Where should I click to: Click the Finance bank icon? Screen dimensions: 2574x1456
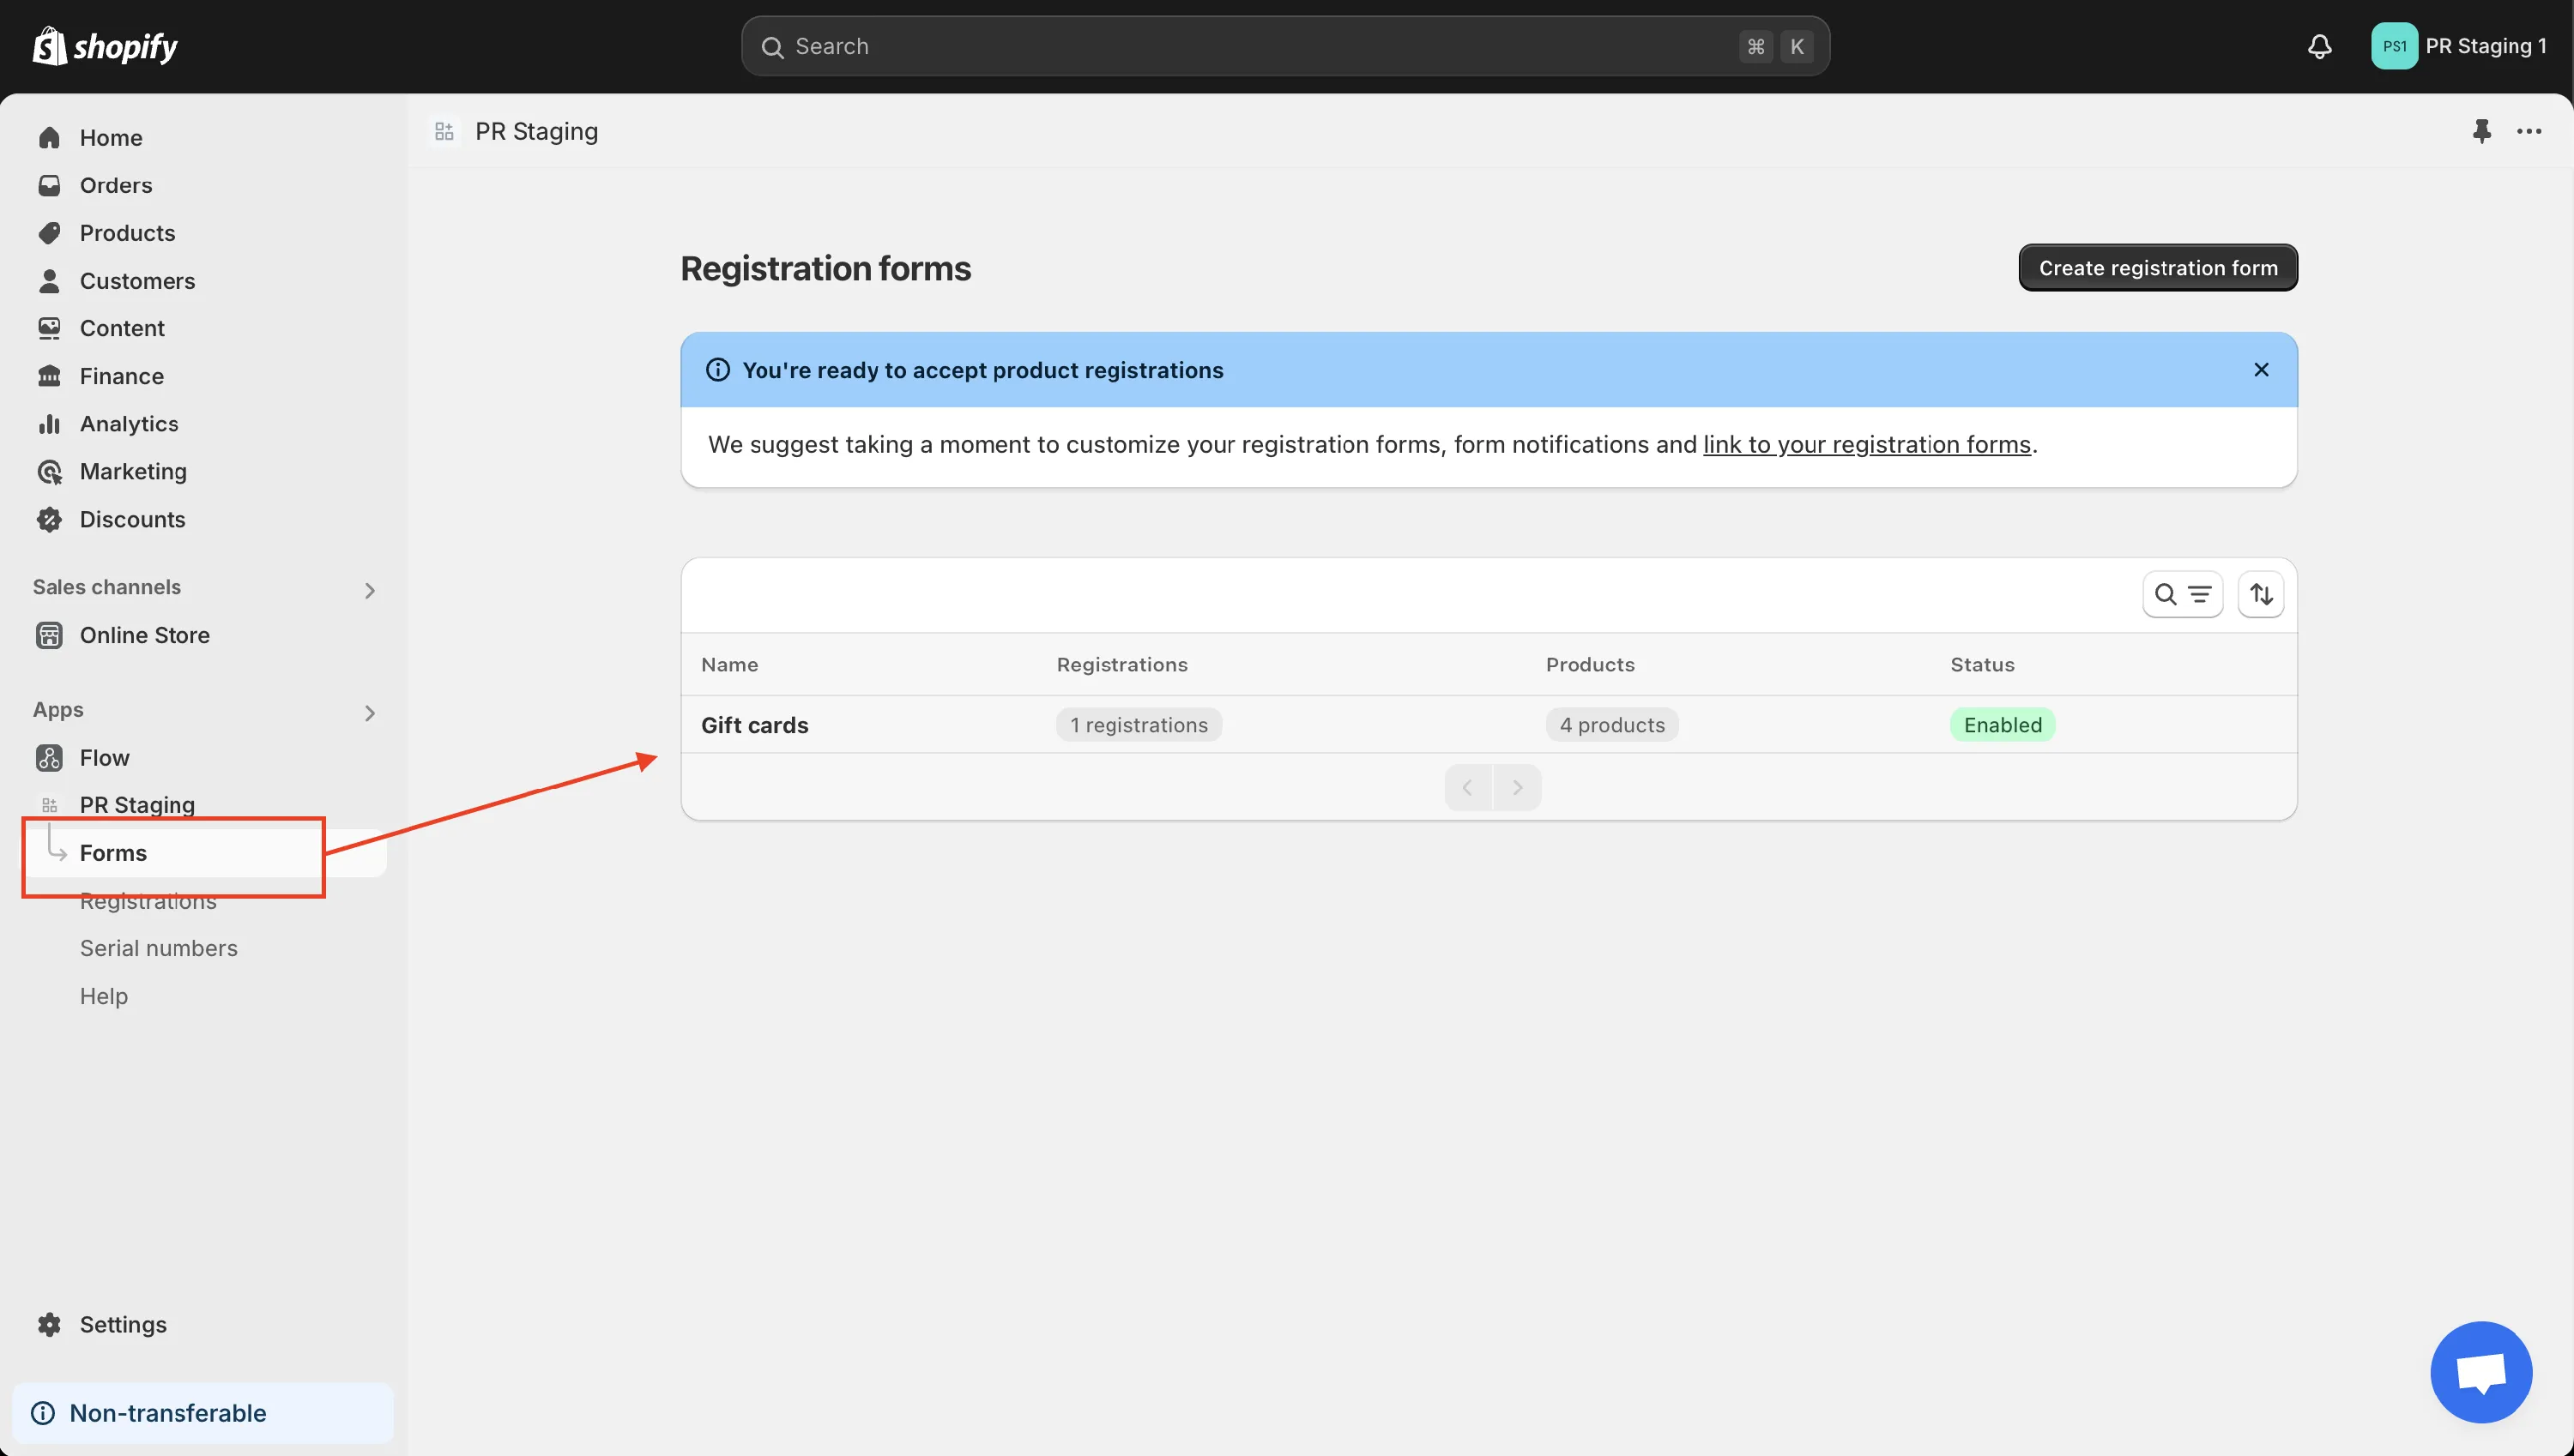coord(49,376)
